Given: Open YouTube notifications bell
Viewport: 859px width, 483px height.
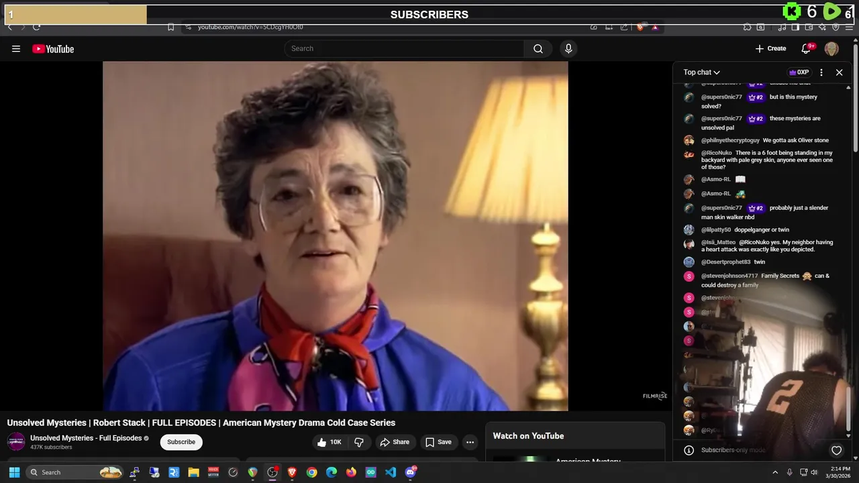Looking at the screenshot, I should (807, 48).
